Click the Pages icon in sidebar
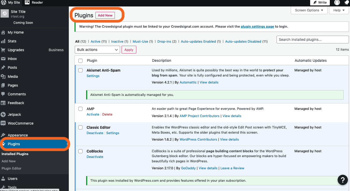Screen dimensions: 350x191 (x=3, y=85)
